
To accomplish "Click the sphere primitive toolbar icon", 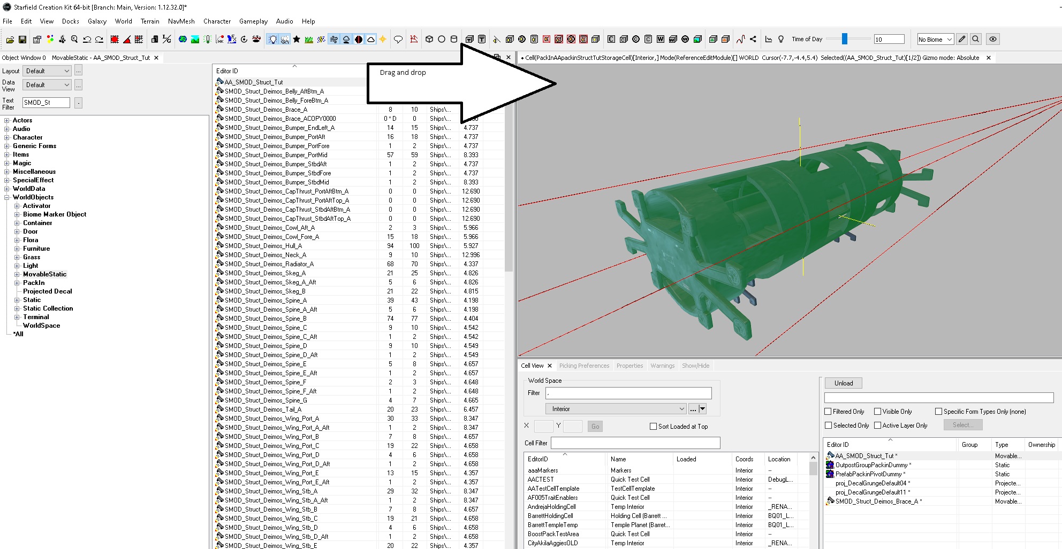I will (x=442, y=39).
